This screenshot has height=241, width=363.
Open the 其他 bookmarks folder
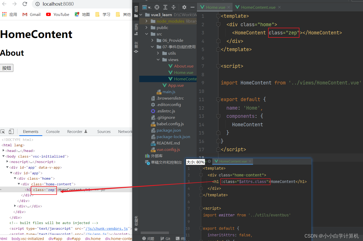[123, 14]
